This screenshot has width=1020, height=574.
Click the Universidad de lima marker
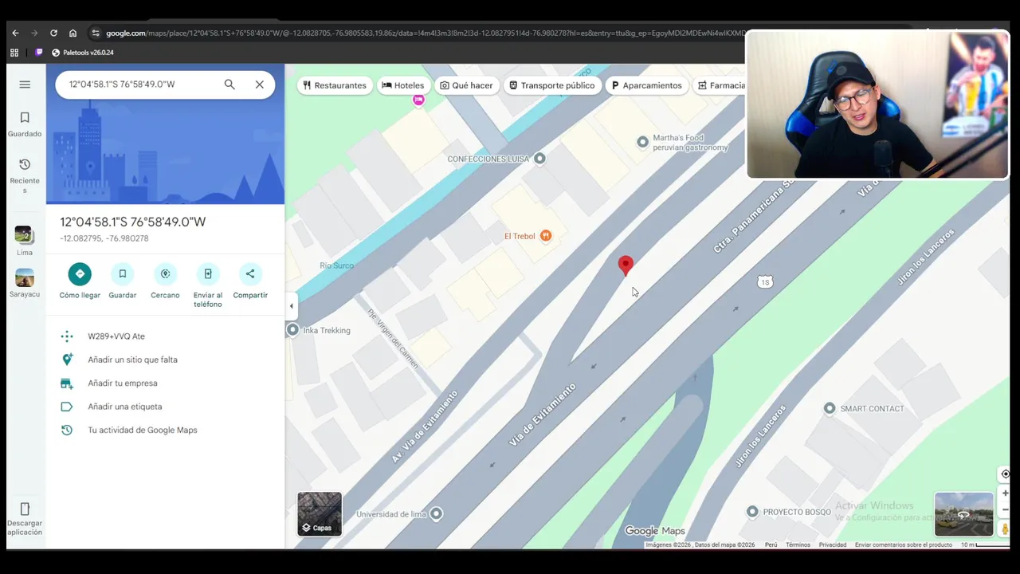click(436, 513)
